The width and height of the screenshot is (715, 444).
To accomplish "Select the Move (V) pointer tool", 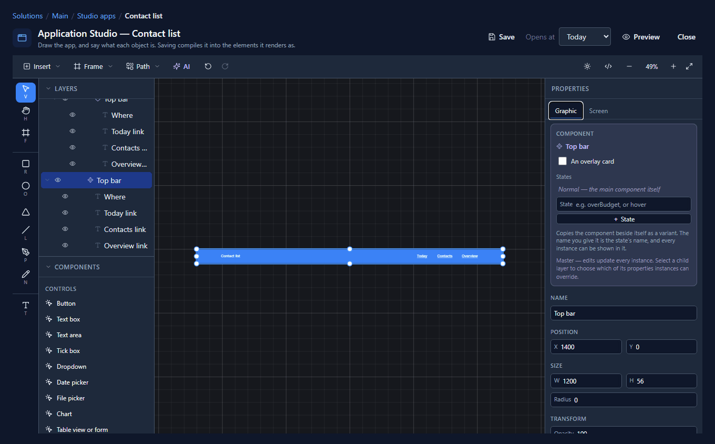I will 26,92.
